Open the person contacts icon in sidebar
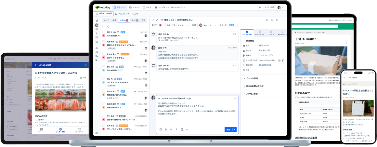 pos(97,33)
